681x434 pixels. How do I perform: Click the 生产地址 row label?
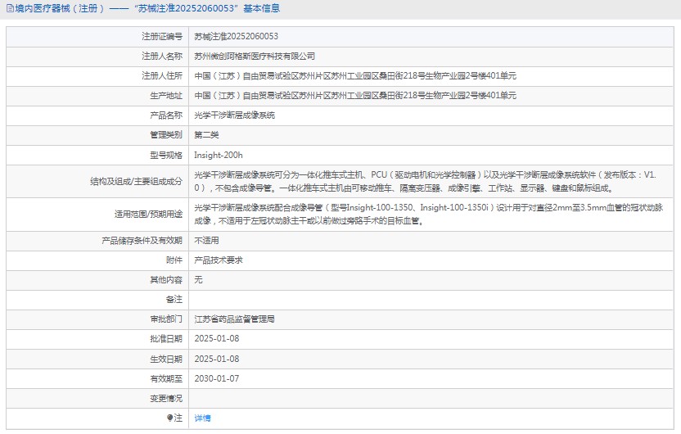click(x=166, y=96)
